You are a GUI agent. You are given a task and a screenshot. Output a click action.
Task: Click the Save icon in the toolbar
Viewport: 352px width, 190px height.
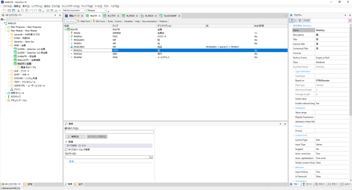(x=10, y=11)
